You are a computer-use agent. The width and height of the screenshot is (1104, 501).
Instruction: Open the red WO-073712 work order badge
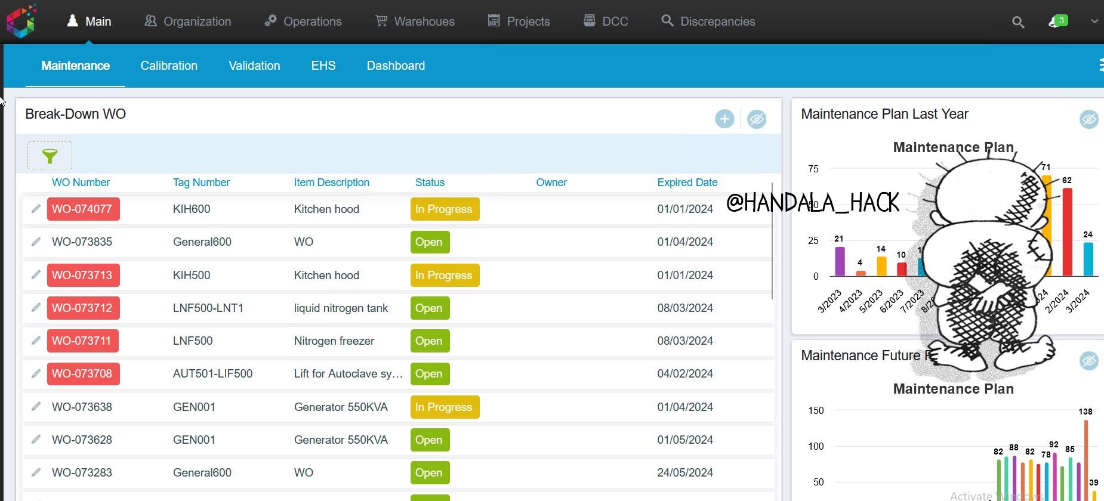point(84,308)
